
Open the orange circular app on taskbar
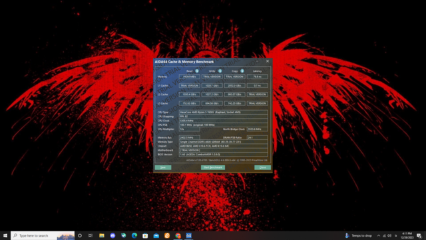point(167,235)
